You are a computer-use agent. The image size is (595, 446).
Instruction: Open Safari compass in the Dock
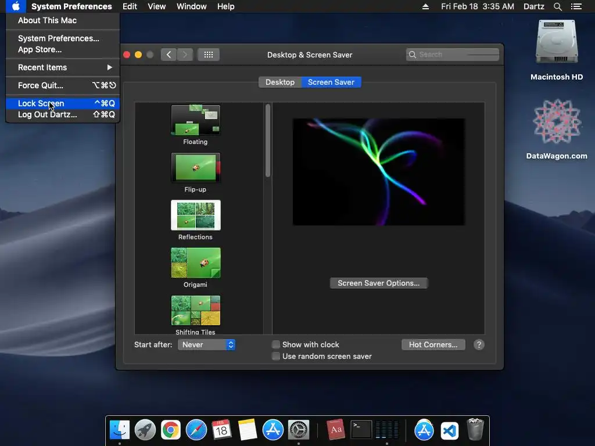(x=196, y=430)
